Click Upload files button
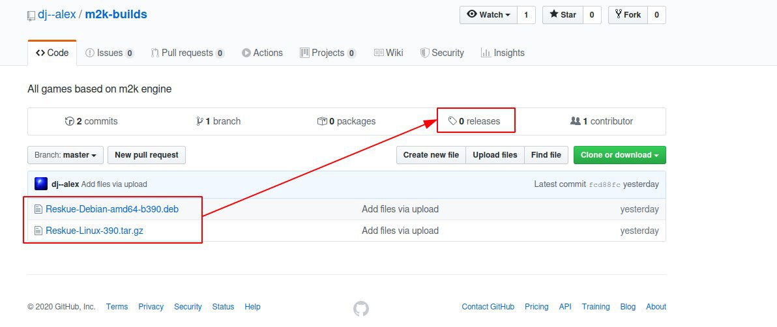This screenshot has width=777, height=327. tap(495, 155)
